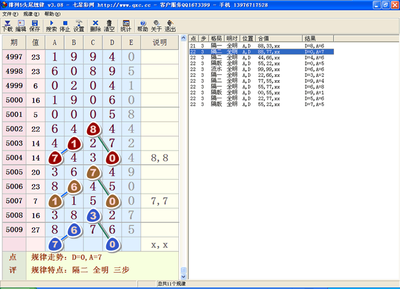Click the red circled 8 in row 5002

click(x=93, y=130)
